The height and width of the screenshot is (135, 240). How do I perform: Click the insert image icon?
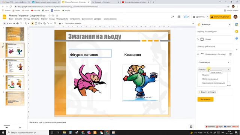click(x=39, y=23)
